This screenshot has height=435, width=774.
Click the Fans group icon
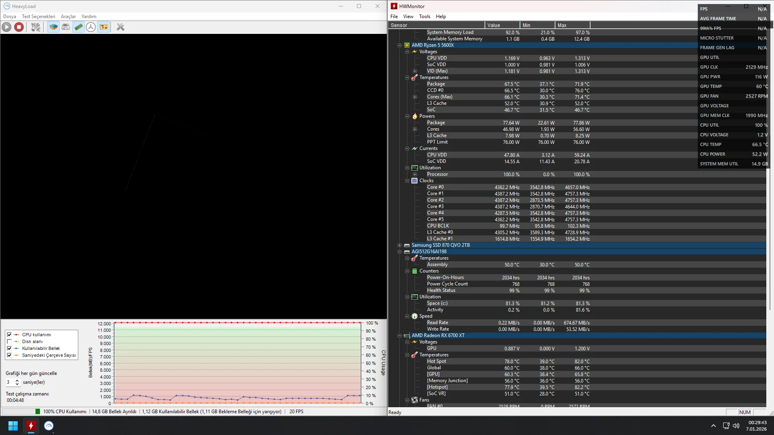[415, 400]
